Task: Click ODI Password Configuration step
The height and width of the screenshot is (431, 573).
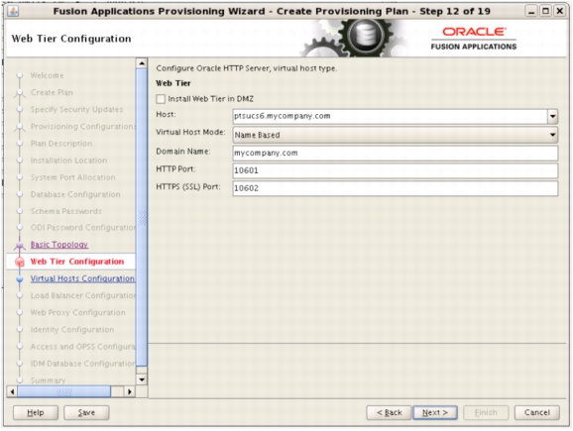Action: coord(82,228)
